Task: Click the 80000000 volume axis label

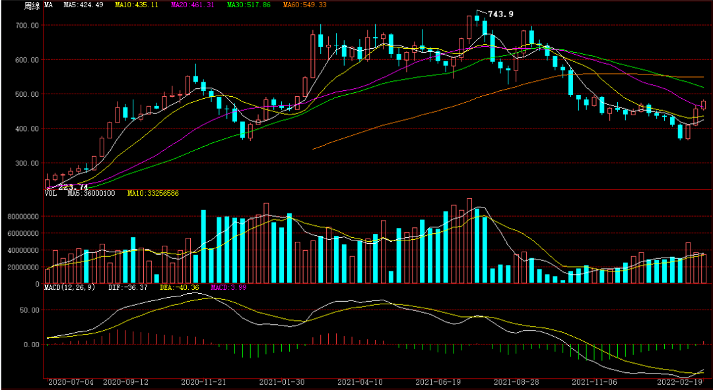Action: (x=24, y=217)
